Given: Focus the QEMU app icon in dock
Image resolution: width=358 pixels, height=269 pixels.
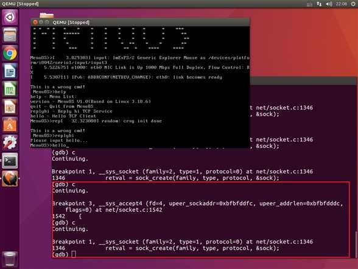Looking at the screenshot, I should tap(10, 178).
